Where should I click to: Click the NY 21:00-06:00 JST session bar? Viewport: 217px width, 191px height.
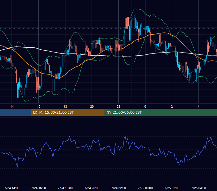pyautogui.click(x=161, y=112)
